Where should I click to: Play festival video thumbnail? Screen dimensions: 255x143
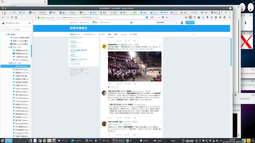click(135, 66)
